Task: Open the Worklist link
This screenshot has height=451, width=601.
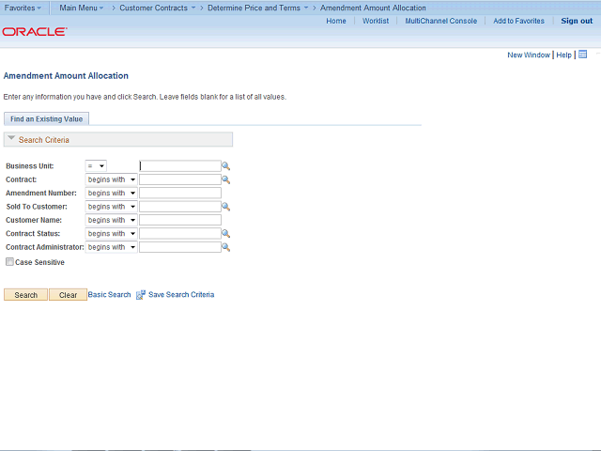Action: click(x=376, y=21)
